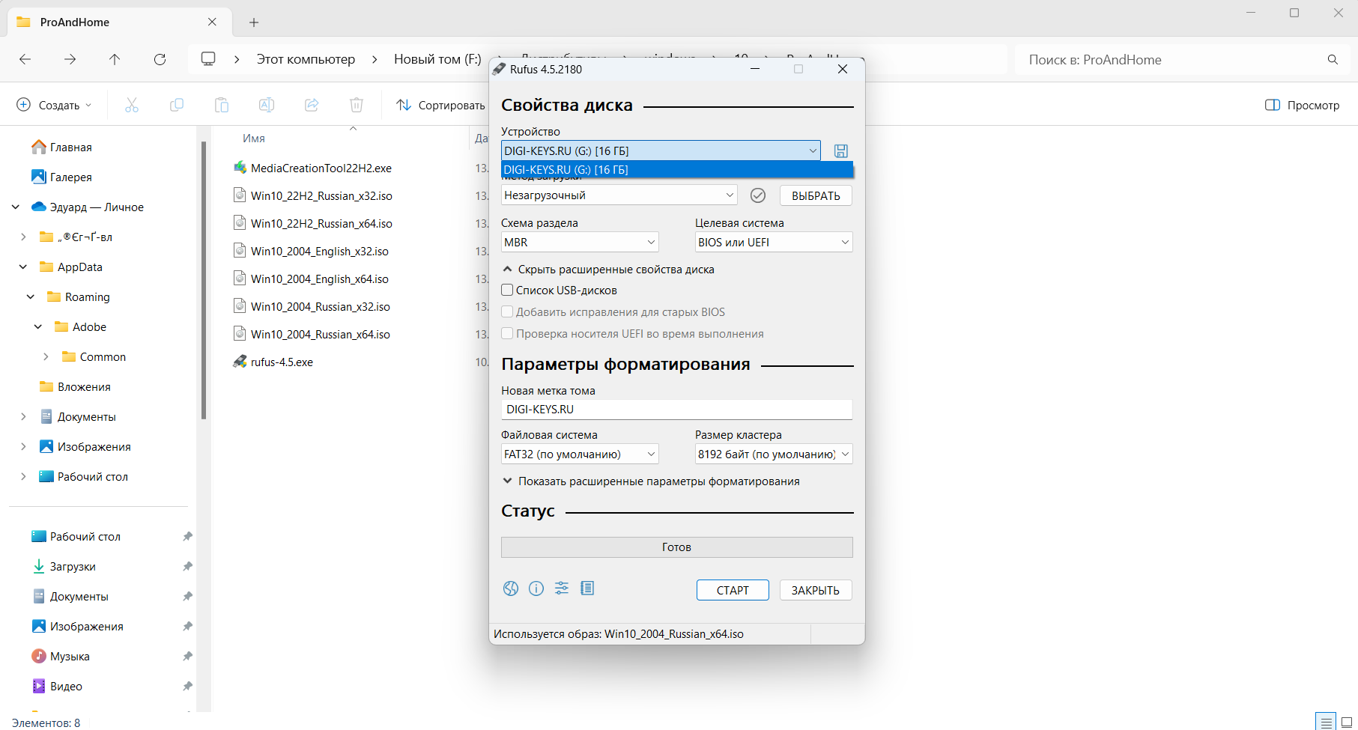Click the save disk image icon
The height and width of the screenshot is (730, 1358).
tap(841, 151)
